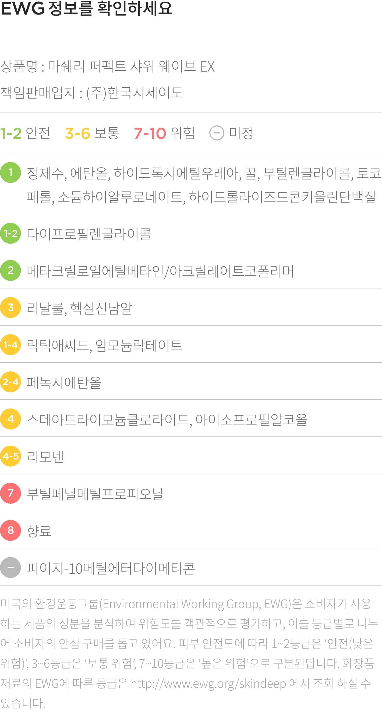382x712 pixels.
Task: Click the gray undetermined minus badge
Action: click(10, 568)
